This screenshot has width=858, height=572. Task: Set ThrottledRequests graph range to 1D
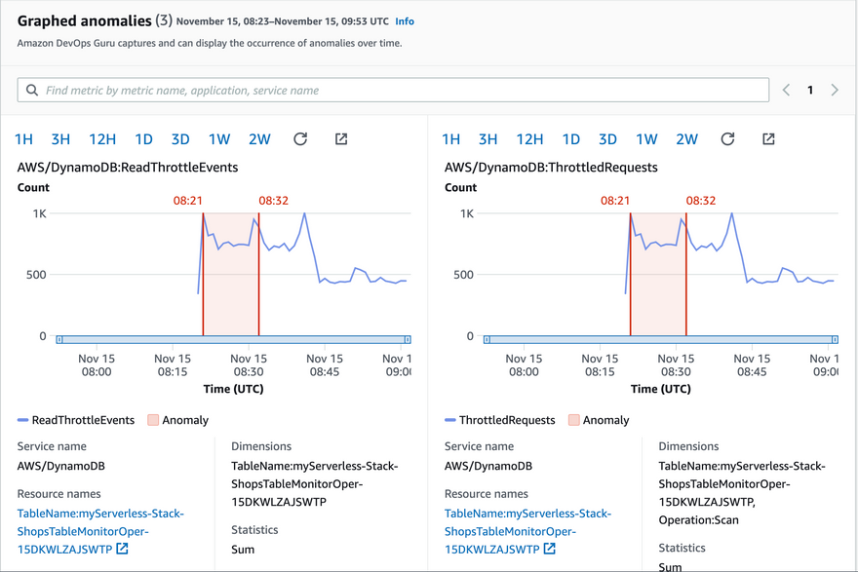point(571,139)
